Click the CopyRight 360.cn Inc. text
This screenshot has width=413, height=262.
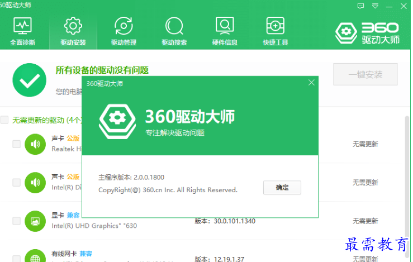pos(168,190)
